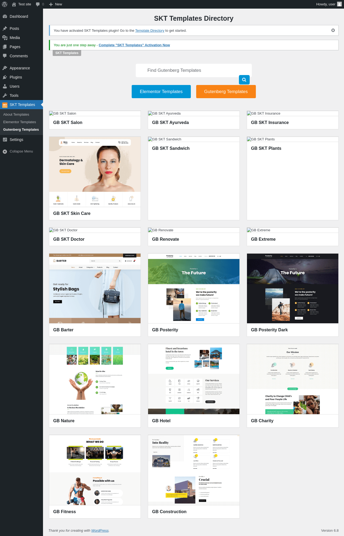Click the Posts pushpin icon
The width and height of the screenshot is (344, 536).
[5, 29]
